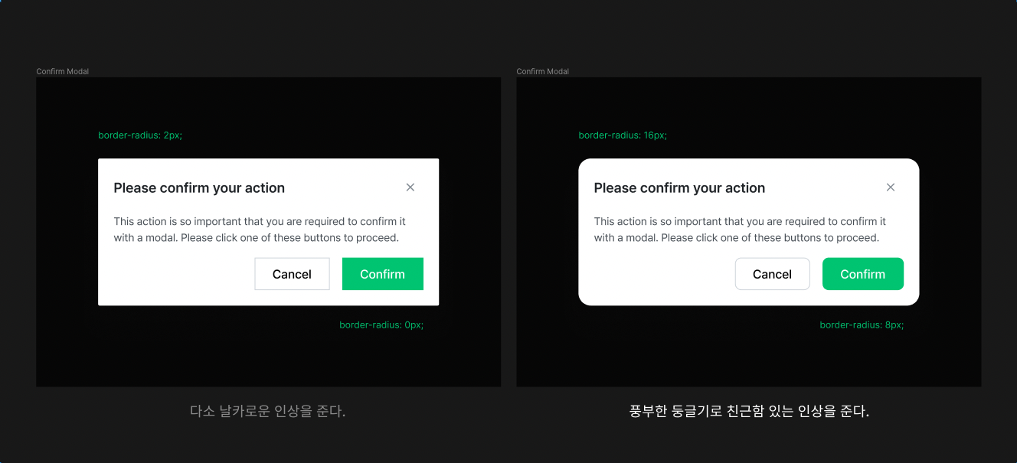Click Cancel in the sharp-cornered modal
The width and height of the screenshot is (1017, 463).
pyautogui.click(x=292, y=274)
